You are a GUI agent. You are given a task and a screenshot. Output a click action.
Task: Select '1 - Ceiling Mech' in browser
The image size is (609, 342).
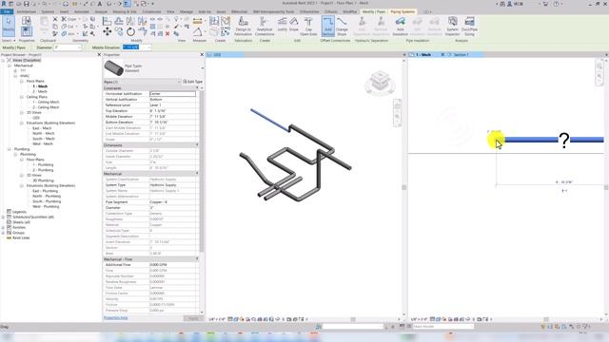tap(46, 102)
